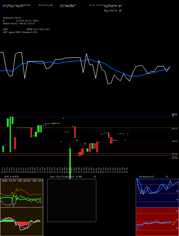
Task: Click the 963.73 price axis label
Action: tap(175, 129)
